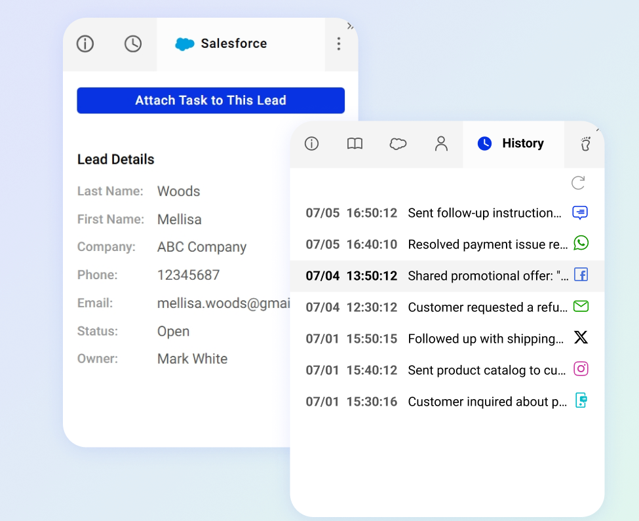Click the first name value Mellisa
The height and width of the screenshot is (521, 639).
click(180, 219)
